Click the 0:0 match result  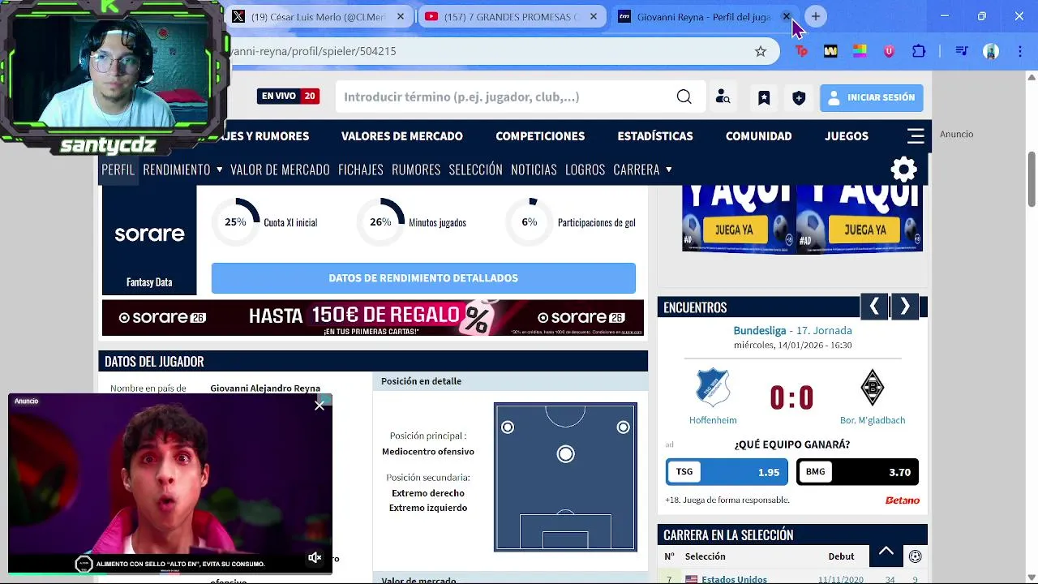pos(791,397)
